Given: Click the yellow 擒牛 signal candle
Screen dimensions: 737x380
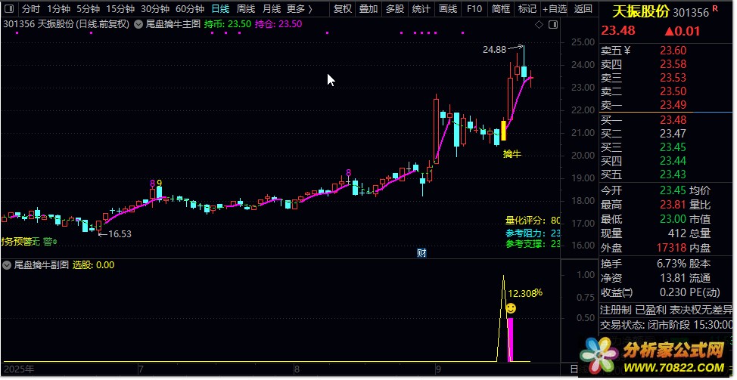Looking at the screenshot, I should coord(503,131).
